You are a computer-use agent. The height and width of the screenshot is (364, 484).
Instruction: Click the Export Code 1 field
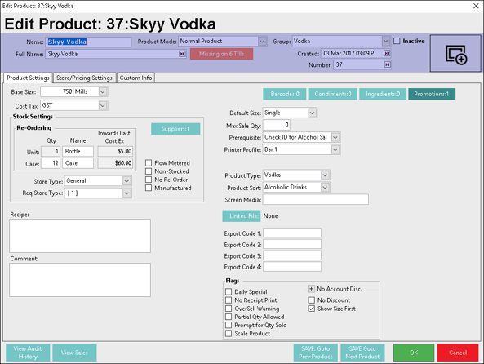tap(292, 233)
